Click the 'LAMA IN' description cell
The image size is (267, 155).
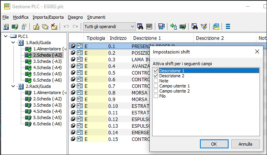coord(140,59)
